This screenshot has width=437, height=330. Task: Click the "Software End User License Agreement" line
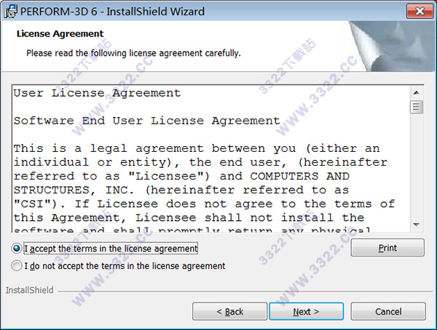point(147,121)
